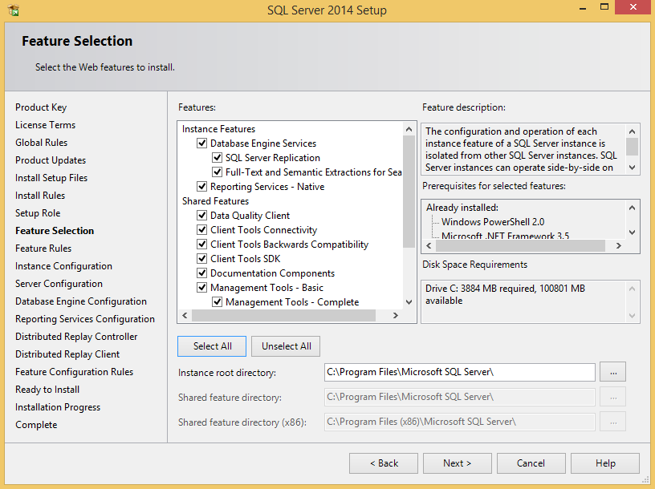Toggle Management Tools - Complete checkbox
The height and width of the screenshot is (489, 655).
[217, 302]
